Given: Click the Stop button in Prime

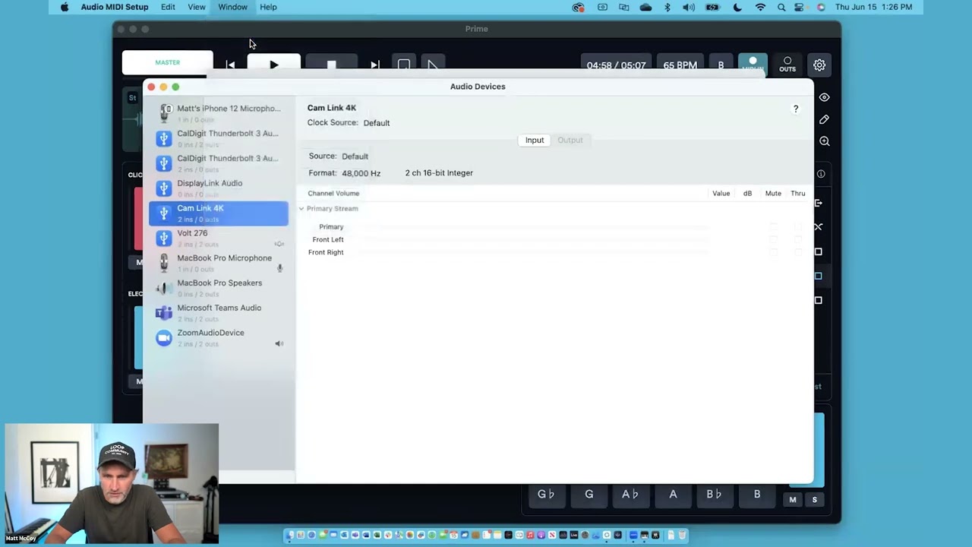Looking at the screenshot, I should (331, 65).
